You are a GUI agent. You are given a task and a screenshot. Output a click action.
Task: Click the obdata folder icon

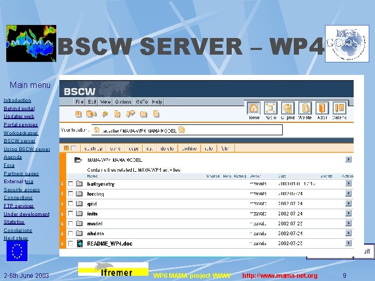79,233
